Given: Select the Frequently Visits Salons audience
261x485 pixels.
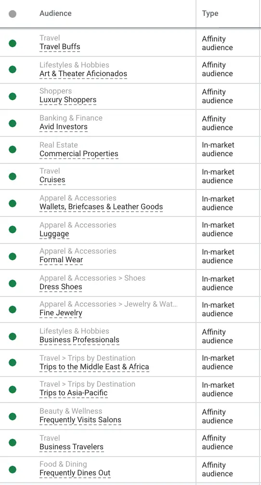Looking at the screenshot, I should pos(80,420).
